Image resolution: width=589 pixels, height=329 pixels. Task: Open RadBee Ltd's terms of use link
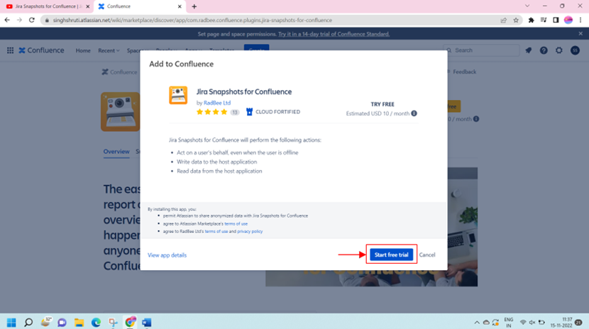click(x=216, y=231)
